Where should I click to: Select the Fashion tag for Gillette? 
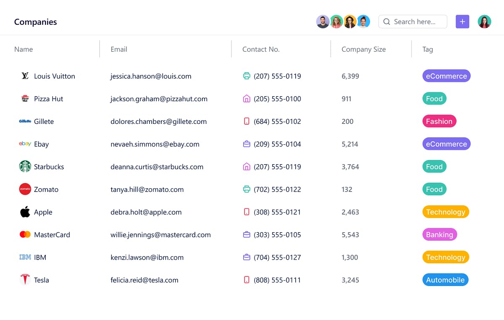(x=439, y=121)
